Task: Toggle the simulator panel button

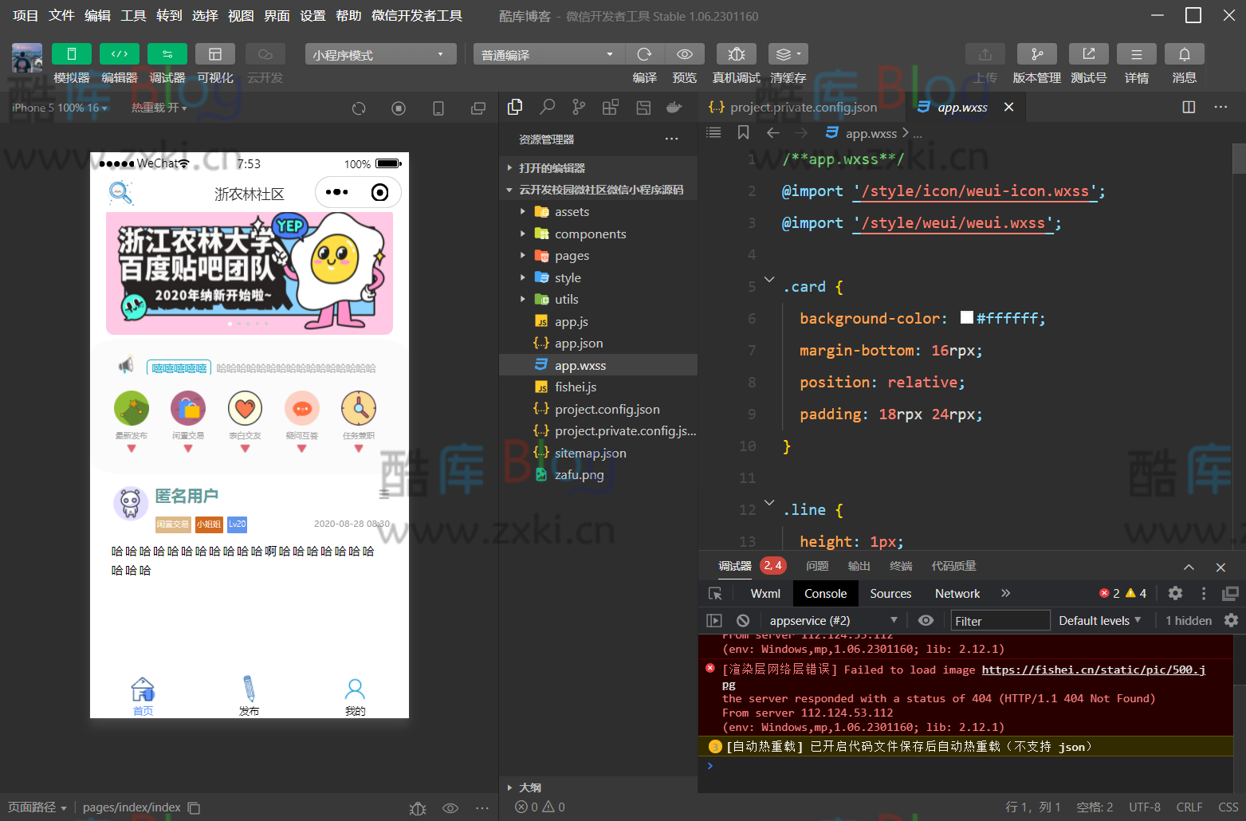Action: pos(71,54)
